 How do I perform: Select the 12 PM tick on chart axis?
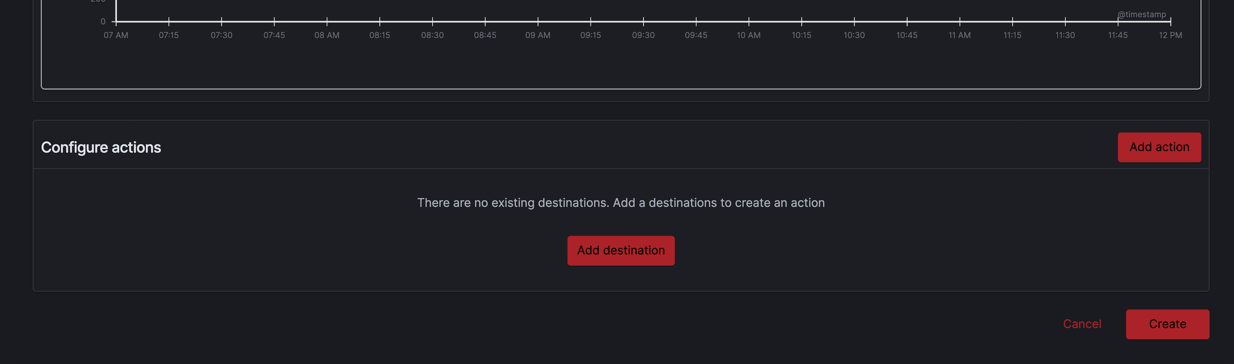pos(1170,35)
